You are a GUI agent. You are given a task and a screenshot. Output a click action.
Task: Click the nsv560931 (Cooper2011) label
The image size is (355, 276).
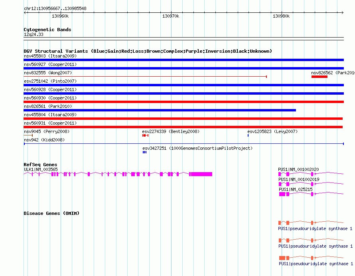[50, 123]
